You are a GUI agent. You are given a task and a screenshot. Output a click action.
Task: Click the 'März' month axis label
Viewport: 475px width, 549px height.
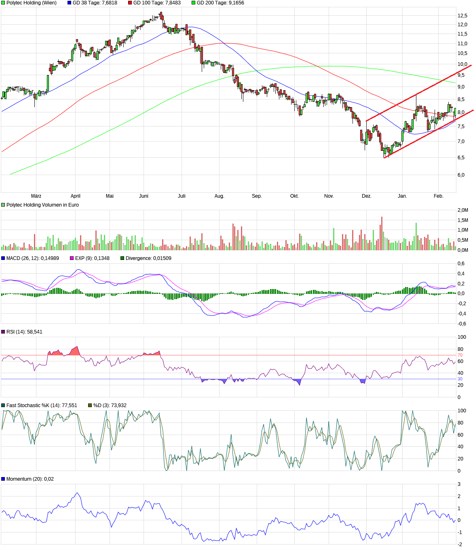pyautogui.click(x=36, y=196)
